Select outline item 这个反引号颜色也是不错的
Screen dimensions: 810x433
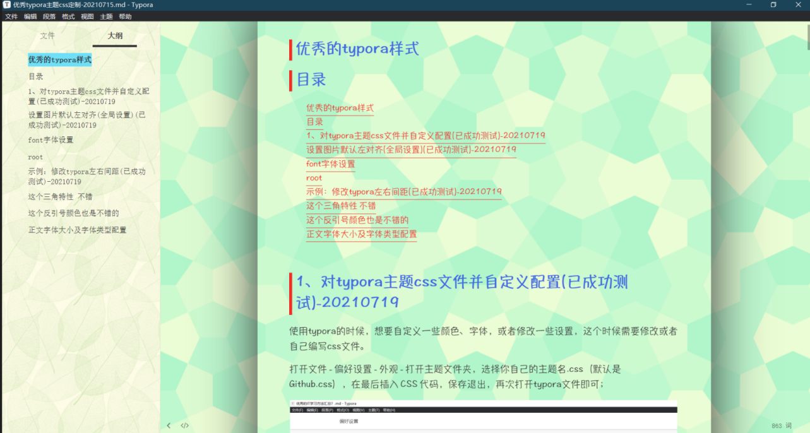click(73, 213)
